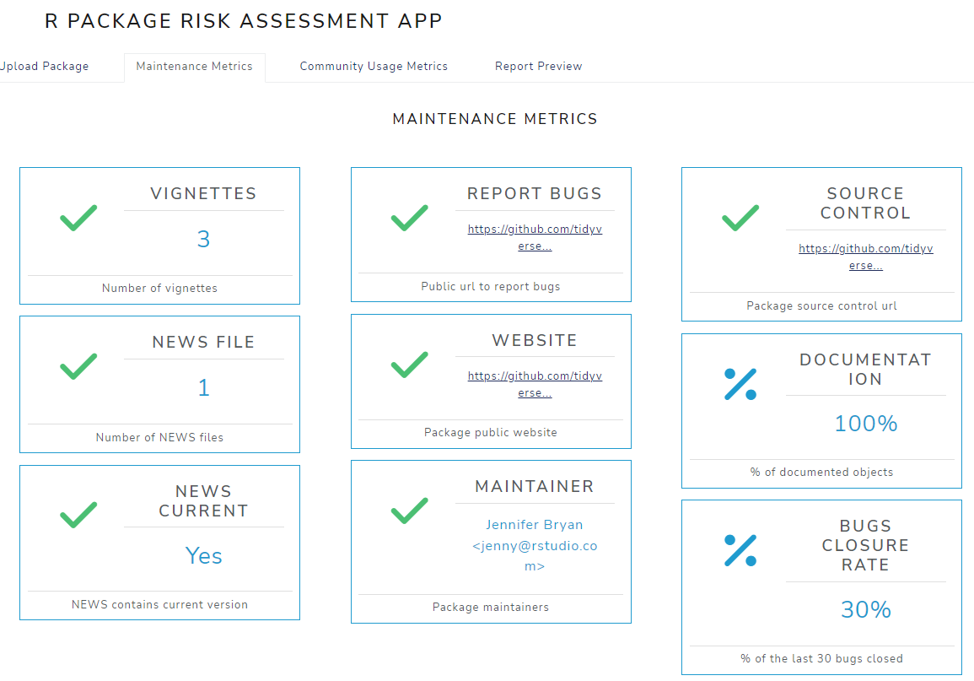974x681 pixels.
Task: Click the 30% bugs closure value
Action: [865, 608]
